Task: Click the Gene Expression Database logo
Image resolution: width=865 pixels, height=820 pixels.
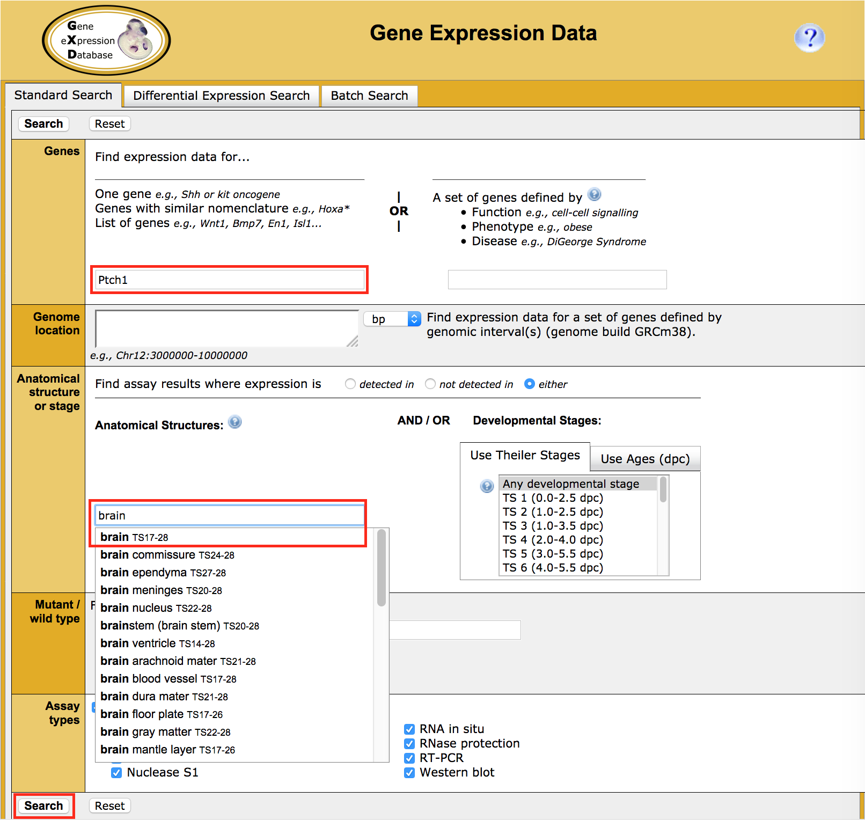Action: 106,40
